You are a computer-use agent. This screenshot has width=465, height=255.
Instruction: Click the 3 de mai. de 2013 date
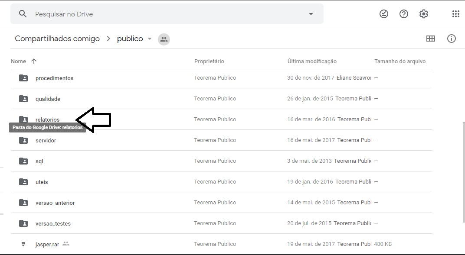click(x=309, y=161)
